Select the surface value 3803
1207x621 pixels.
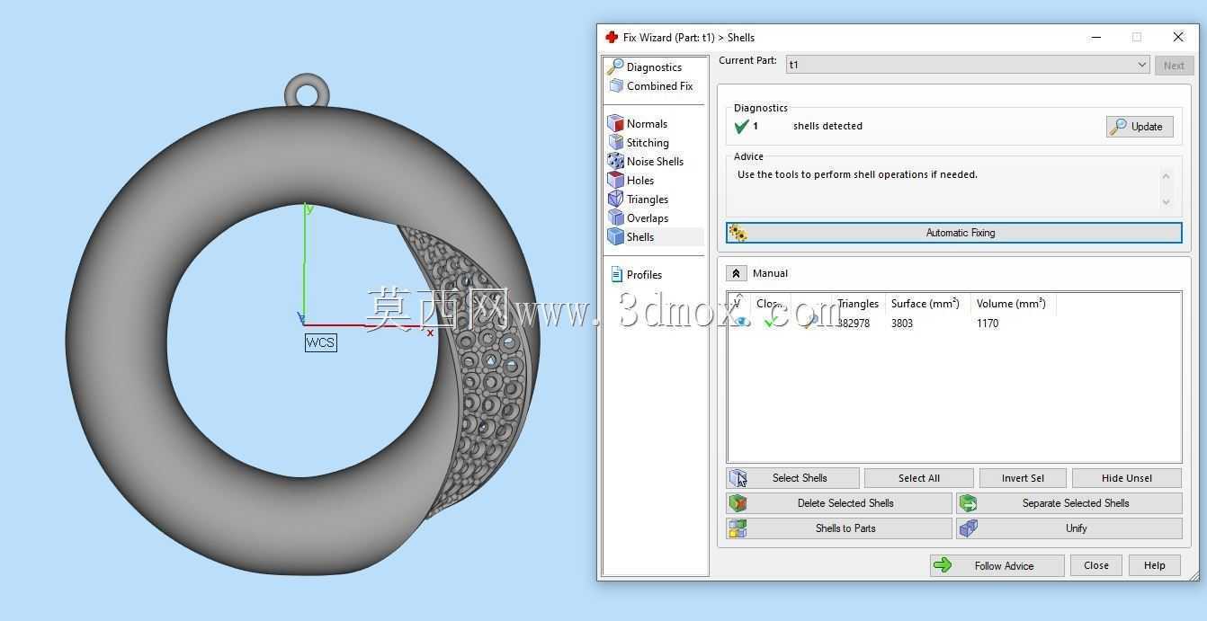(902, 324)
